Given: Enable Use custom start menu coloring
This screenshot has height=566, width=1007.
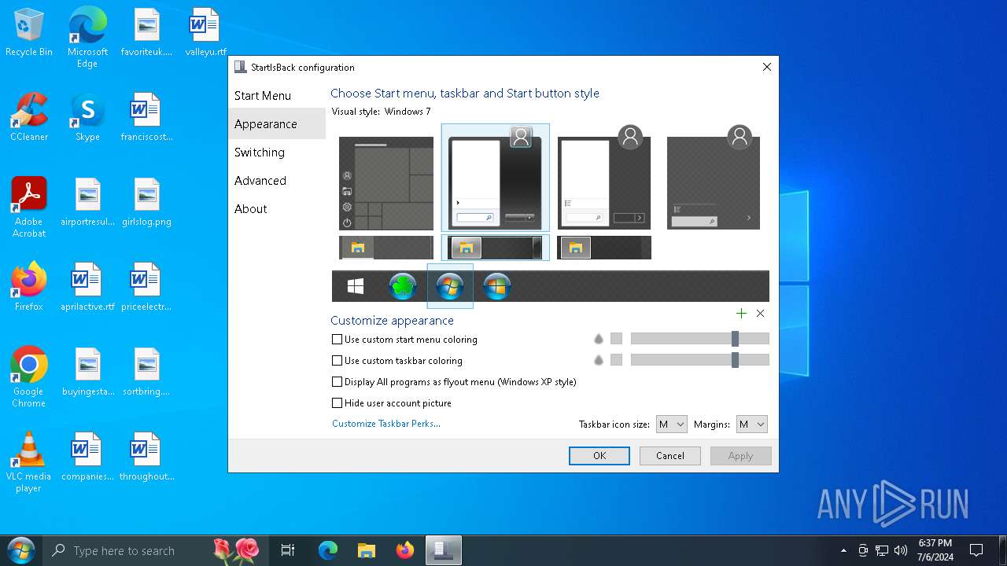Looking at the screenshot, I should [338, 340].
